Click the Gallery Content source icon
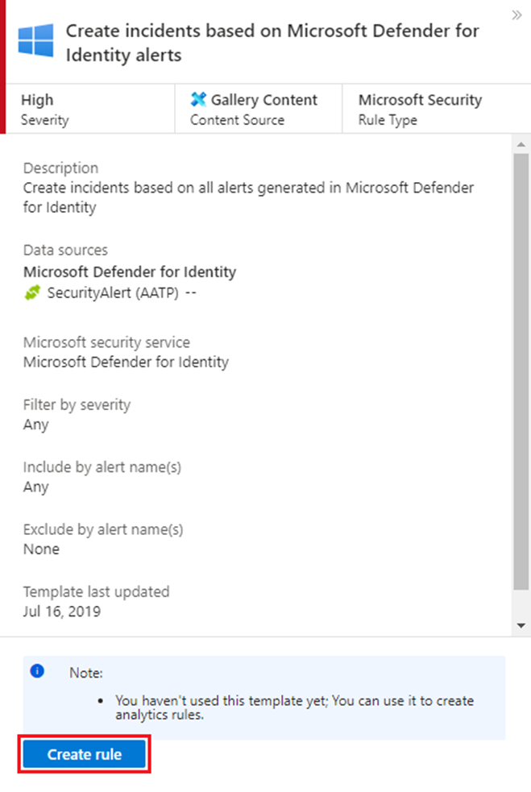Screen dimensions: 531x792 198,100
